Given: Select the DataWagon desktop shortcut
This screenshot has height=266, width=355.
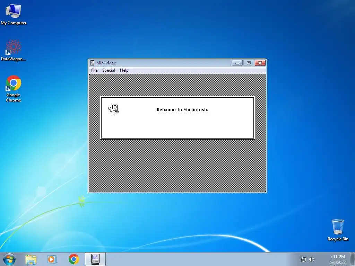Looking at the screenshot, I should [x=14, y=51].
